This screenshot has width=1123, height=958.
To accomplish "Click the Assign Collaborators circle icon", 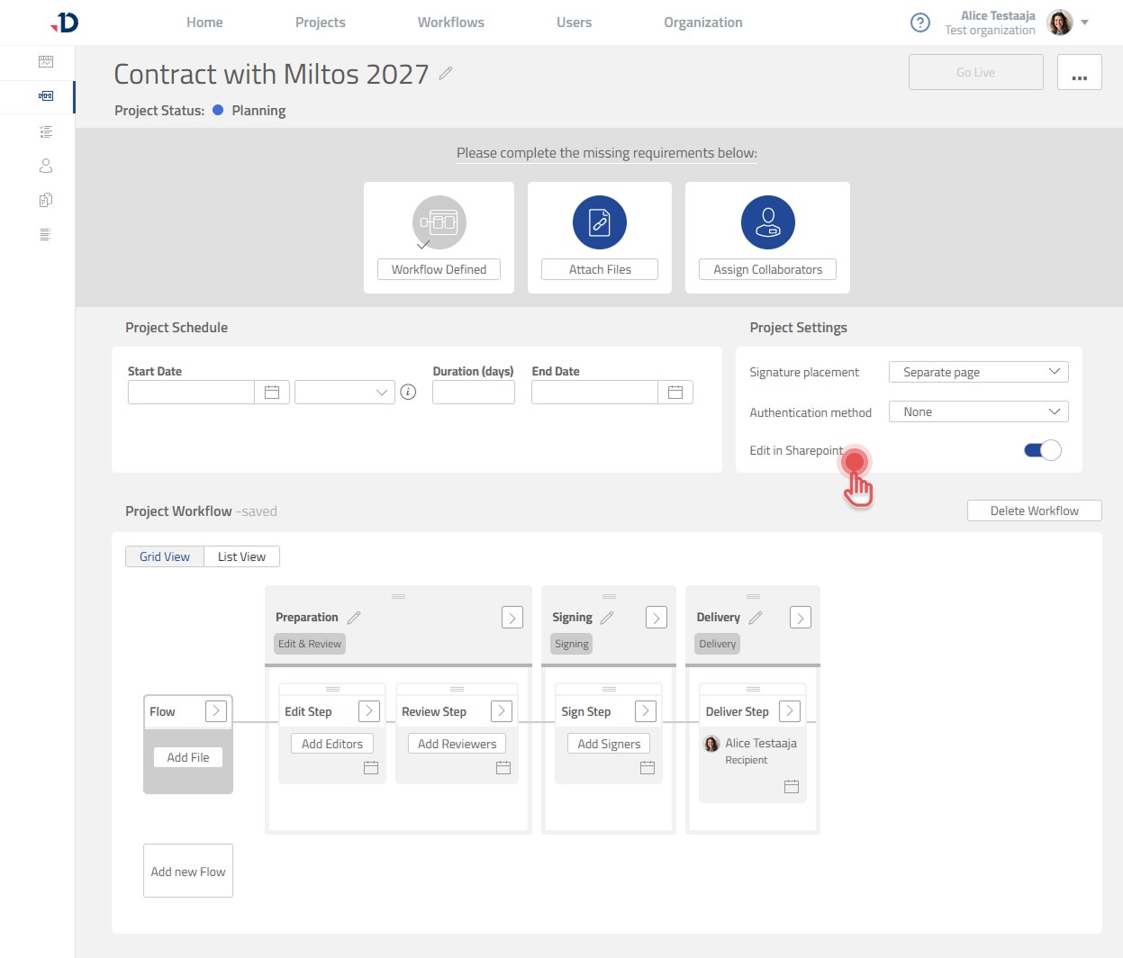I will [768, 222].
